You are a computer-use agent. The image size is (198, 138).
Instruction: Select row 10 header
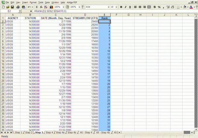[x=3, y=48]
